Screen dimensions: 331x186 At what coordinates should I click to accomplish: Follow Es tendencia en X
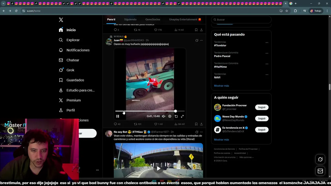[x=262, y=130]
